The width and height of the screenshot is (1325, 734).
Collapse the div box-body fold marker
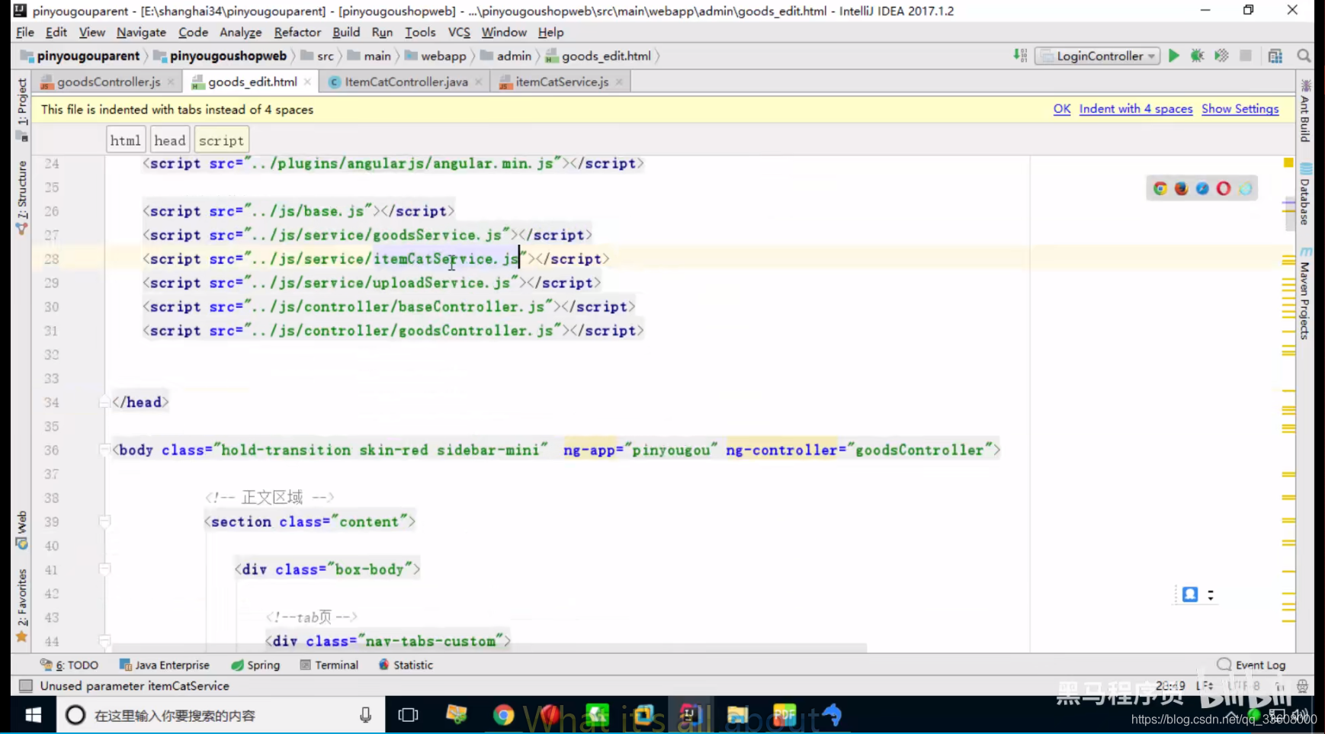click(105, 569)
